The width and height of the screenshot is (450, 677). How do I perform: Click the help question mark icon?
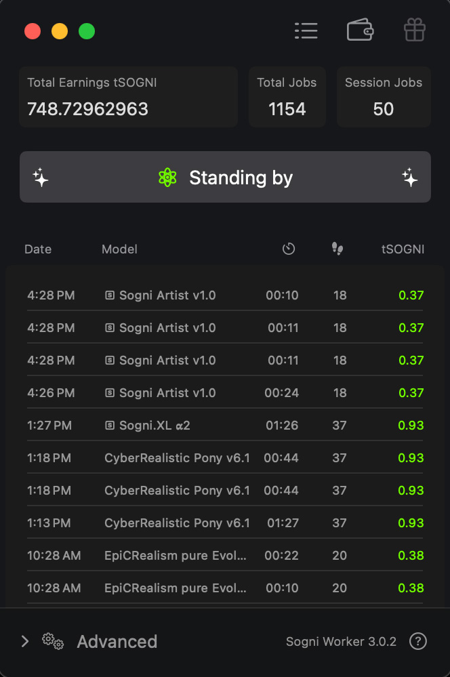[x=418, y=641]
